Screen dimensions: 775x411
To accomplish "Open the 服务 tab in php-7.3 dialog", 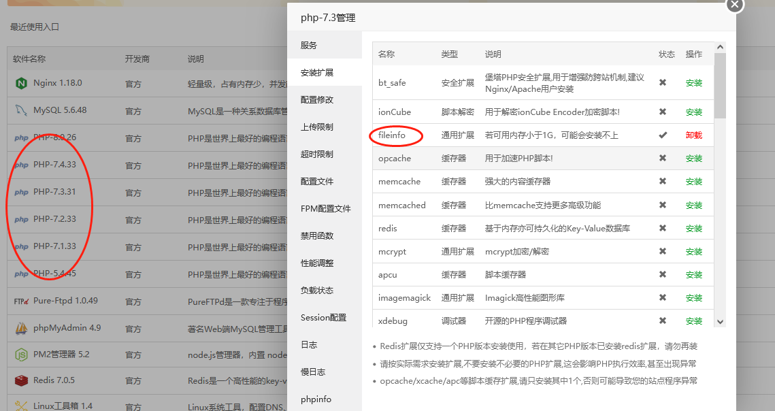I will click(325, 45).
